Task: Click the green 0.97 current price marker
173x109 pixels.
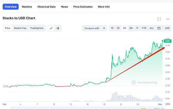Action: (168, 41)
